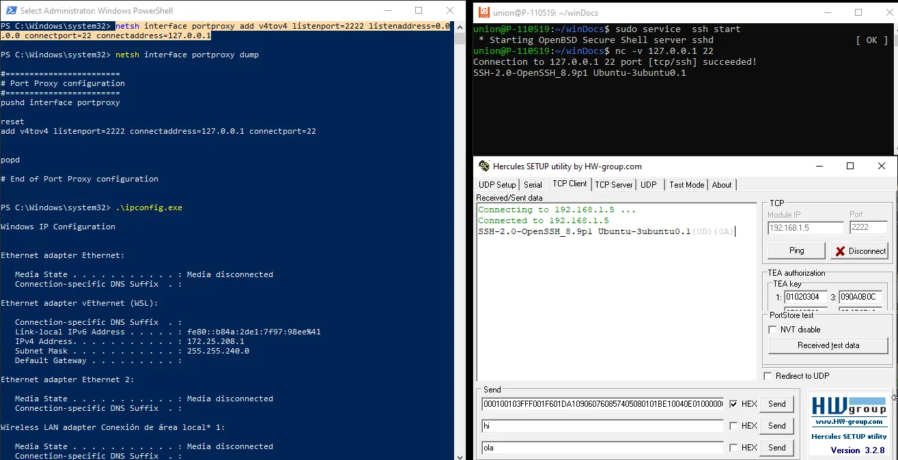Click the 'Version 3.2.8' label
This screenshot has width=898, height=460.
tap(857, 450)
